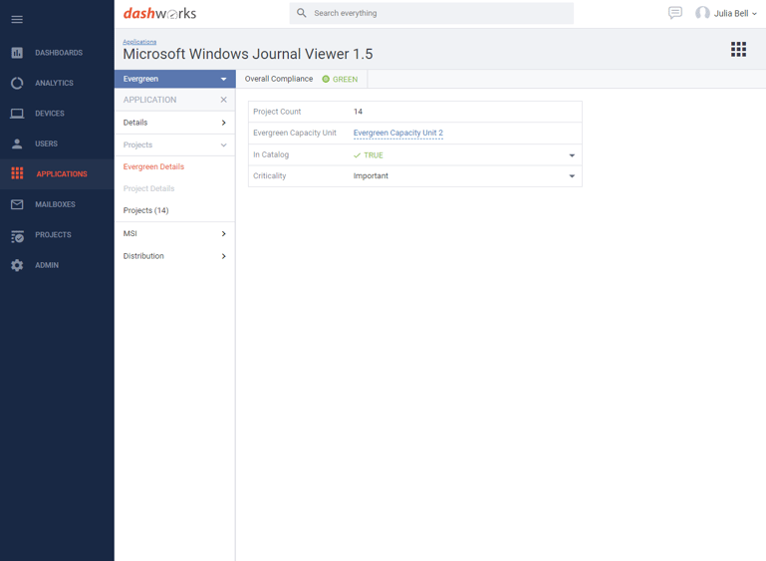The image size is (766, 561).
Task: Click the GREEN compliance status text
Action: coord(345,79)
